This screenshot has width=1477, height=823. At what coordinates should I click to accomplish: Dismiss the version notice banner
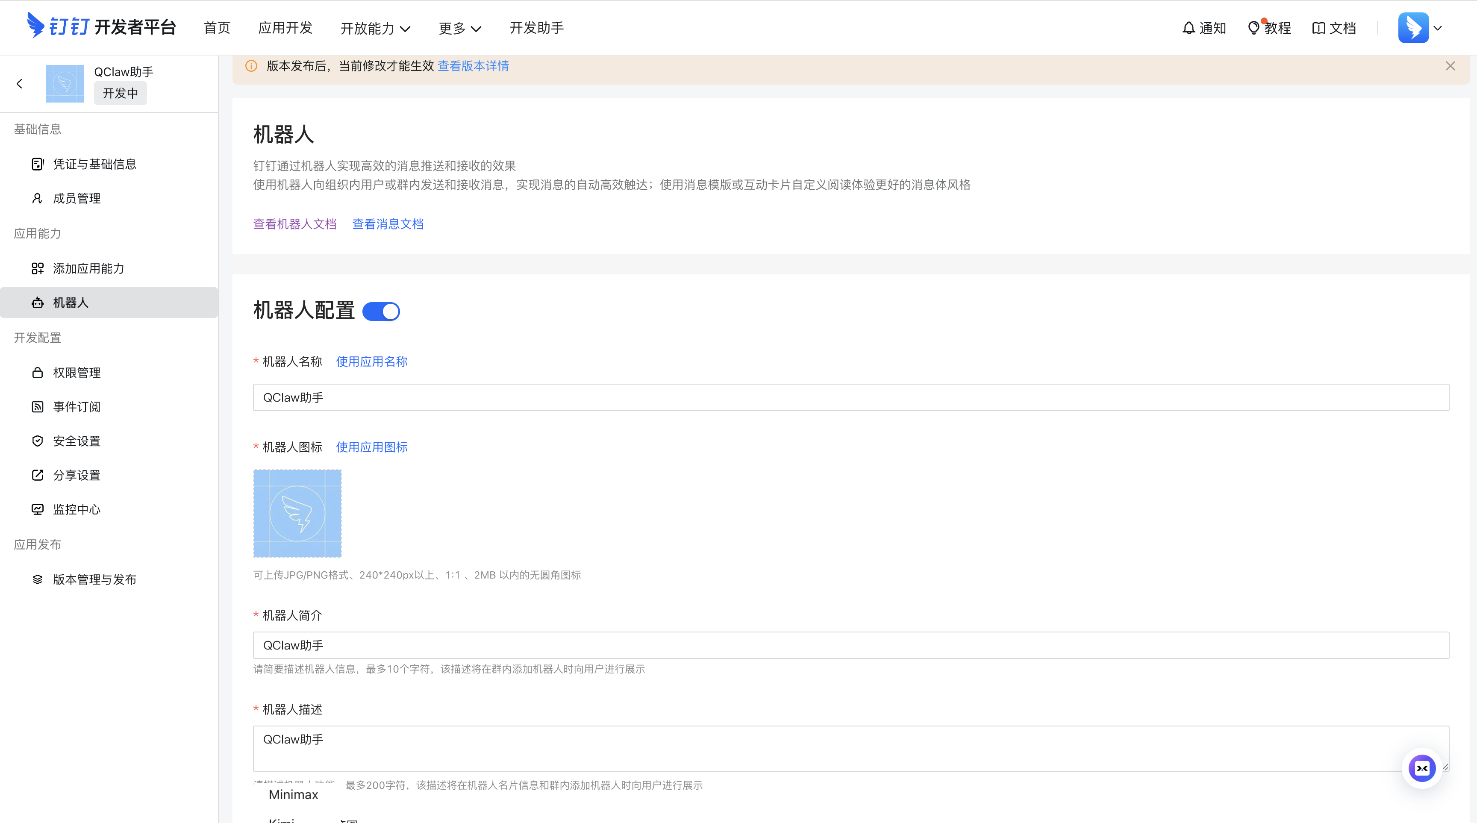[1450, 66]
